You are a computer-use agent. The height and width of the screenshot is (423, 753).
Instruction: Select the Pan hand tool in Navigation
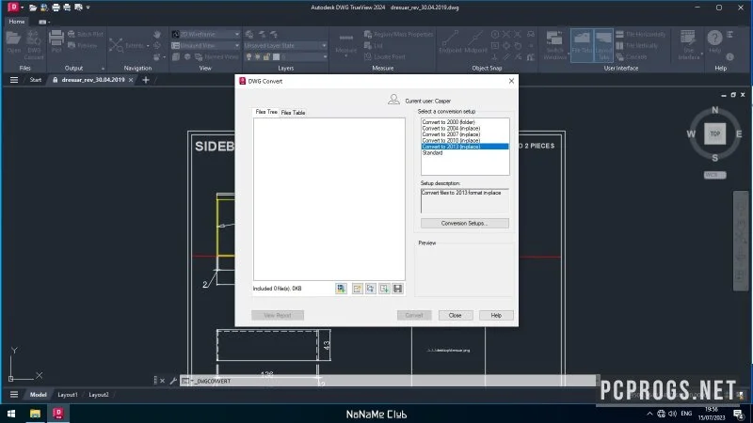(x=157, y=34)
